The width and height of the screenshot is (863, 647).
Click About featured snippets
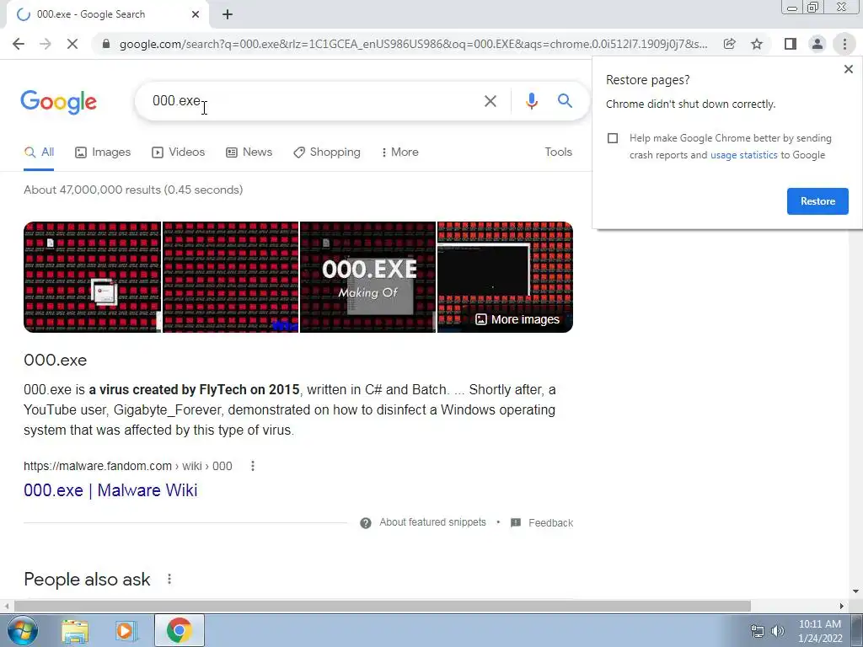(432, 522)
